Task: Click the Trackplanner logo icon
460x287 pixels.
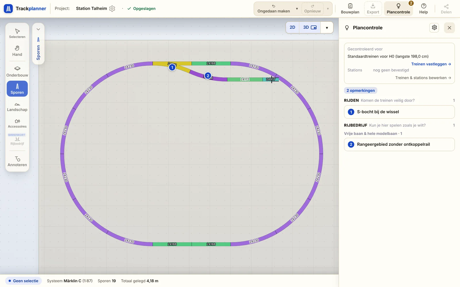Action: tap(8, 9)
